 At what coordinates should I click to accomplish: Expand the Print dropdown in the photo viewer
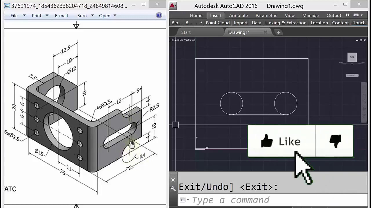(x=46, y=16)
